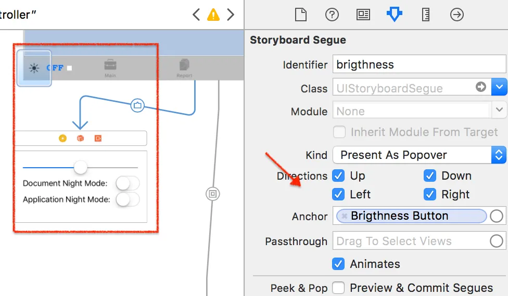
Task: Click the popover segue icon on canvas
Action: click(x=137, y=105)
